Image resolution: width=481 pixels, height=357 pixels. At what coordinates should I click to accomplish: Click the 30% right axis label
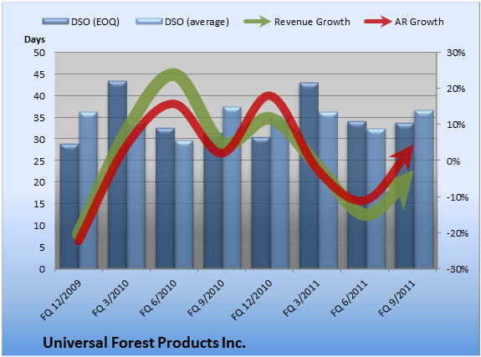click(x=456, y=53)
